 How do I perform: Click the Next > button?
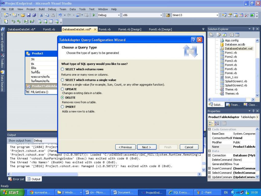[147, 147]
